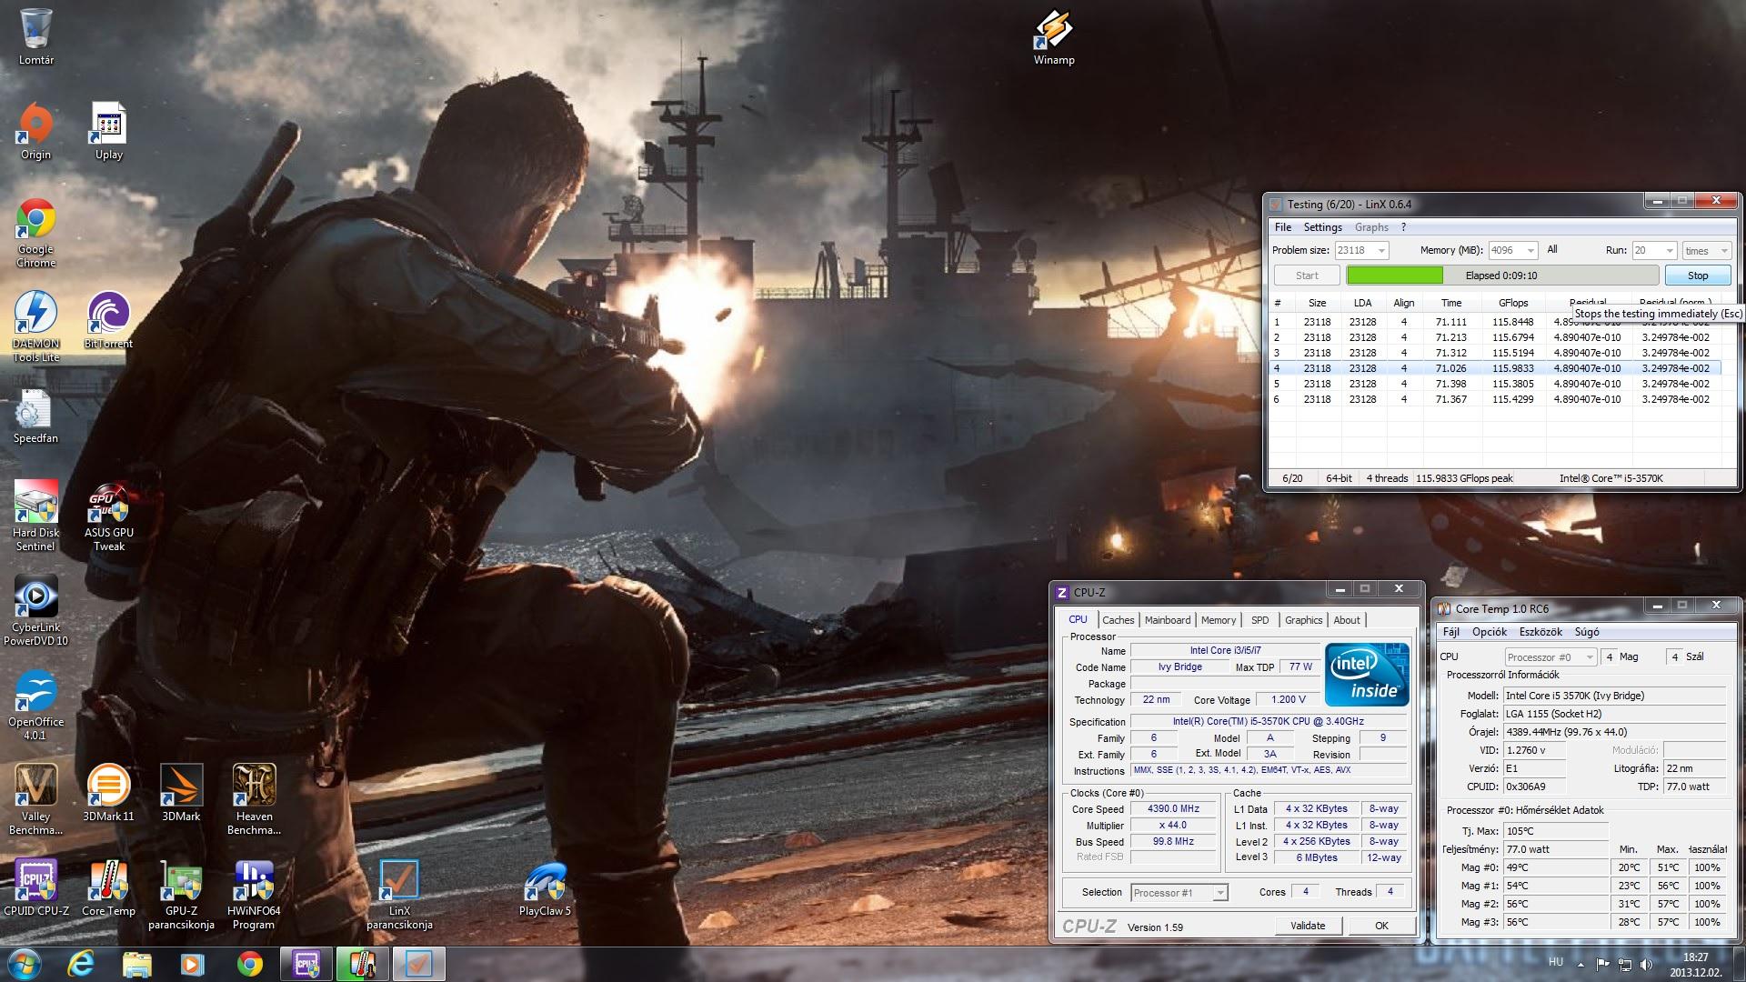The height and width of the screenshot is (982, 1746).
Task: Open Windows Explorer folder on taskbar
Action: (x=137, y=964)
